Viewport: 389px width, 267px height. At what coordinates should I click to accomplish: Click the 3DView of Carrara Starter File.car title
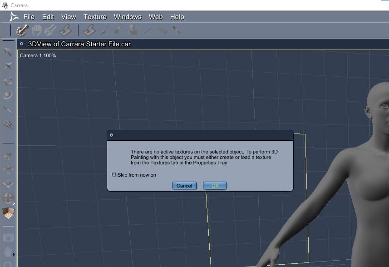pyautogui.click(x=79, y=44)
